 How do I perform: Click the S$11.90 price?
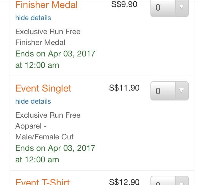click(x=124, y=88)
